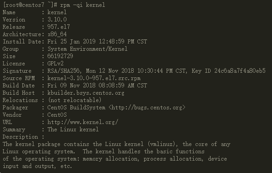
Task: Click the word vmlinuz in the description
Action: (163, 144)
